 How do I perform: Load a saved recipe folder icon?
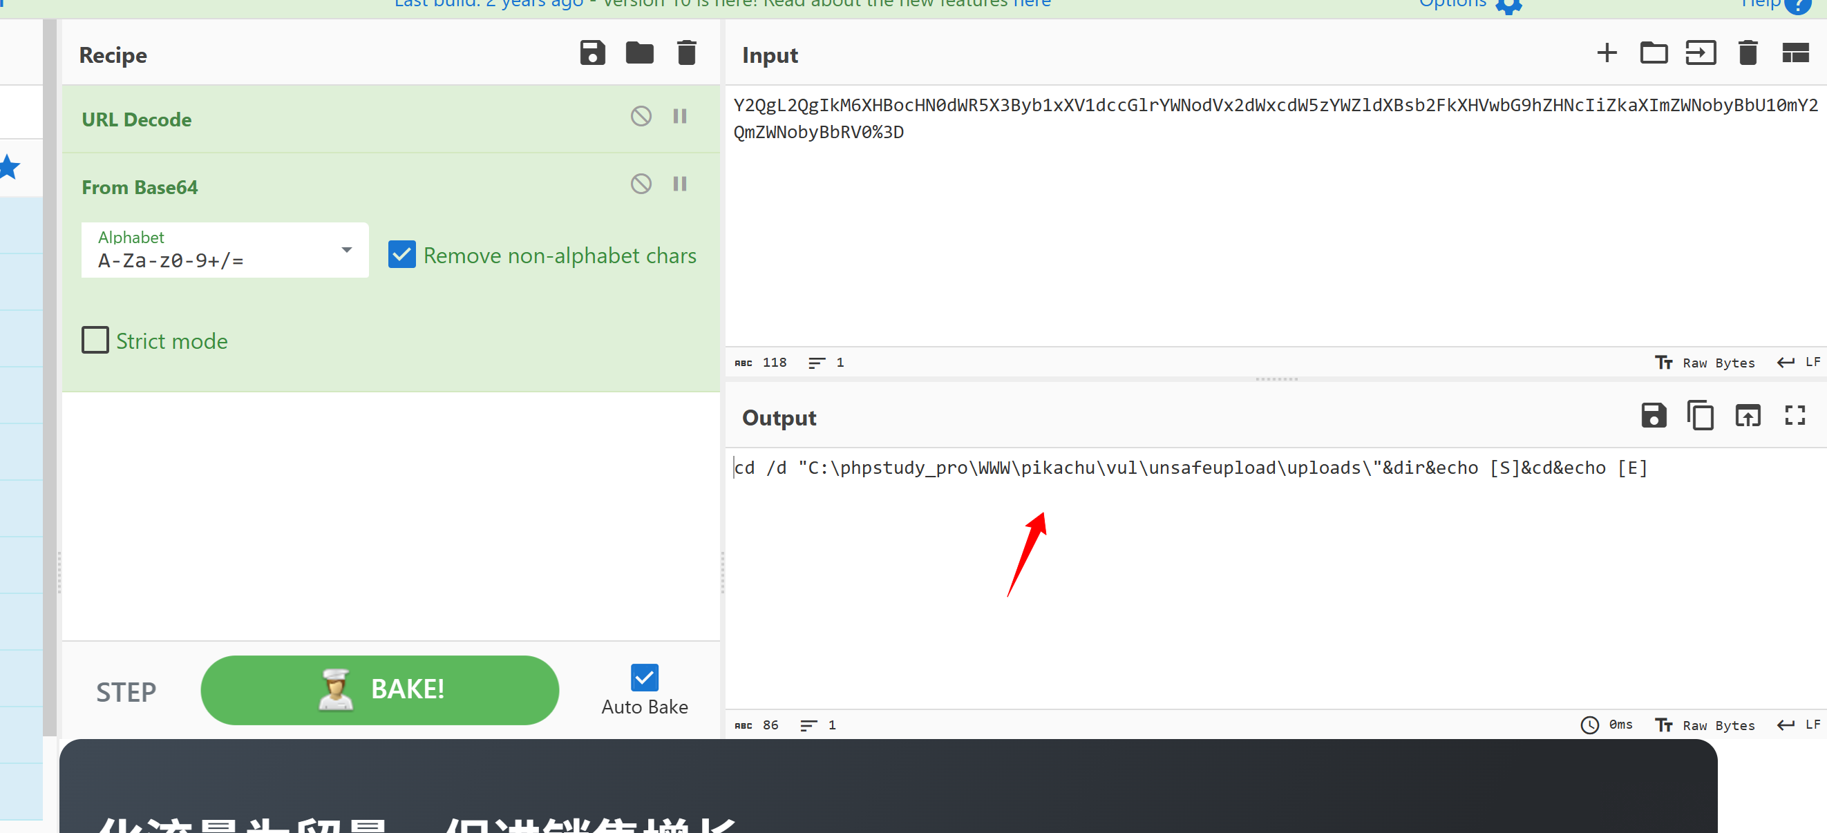(639, 53)
